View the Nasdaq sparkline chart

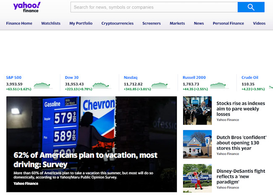[x=160, y=85]
